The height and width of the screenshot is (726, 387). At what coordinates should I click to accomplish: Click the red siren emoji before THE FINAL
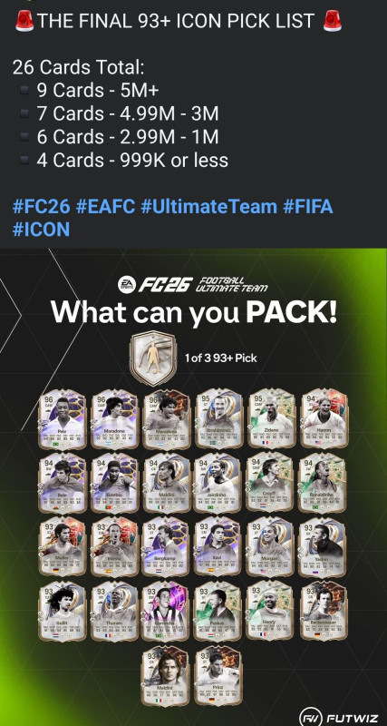[25, 21]
